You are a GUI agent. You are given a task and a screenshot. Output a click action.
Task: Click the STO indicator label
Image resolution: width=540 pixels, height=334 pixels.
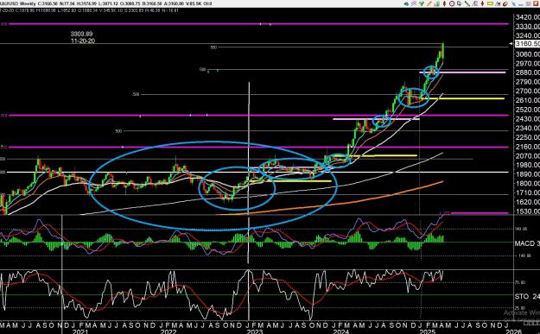pos(527,296)
